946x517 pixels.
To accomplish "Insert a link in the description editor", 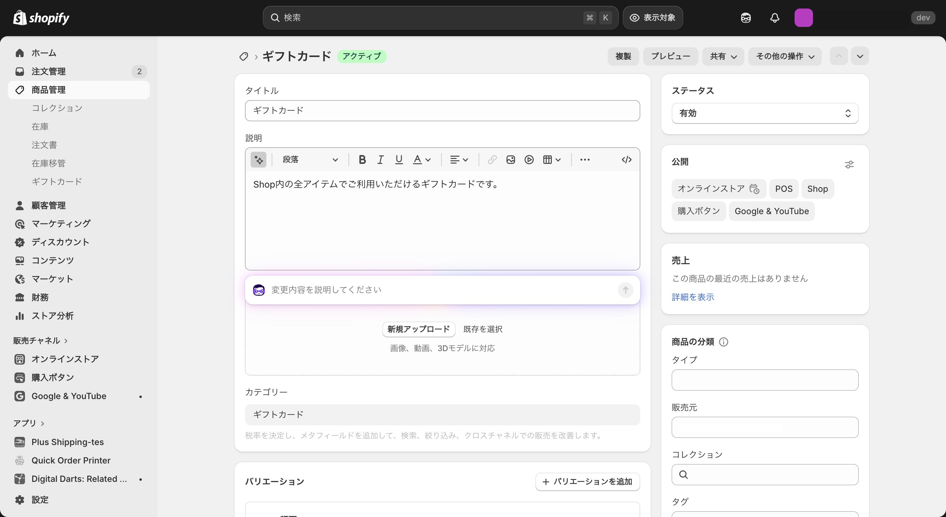I will 492,159.
